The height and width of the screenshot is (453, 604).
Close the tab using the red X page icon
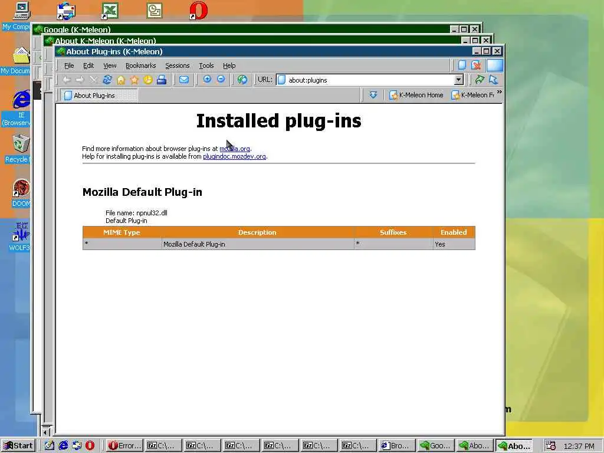(x=476, y=65)
